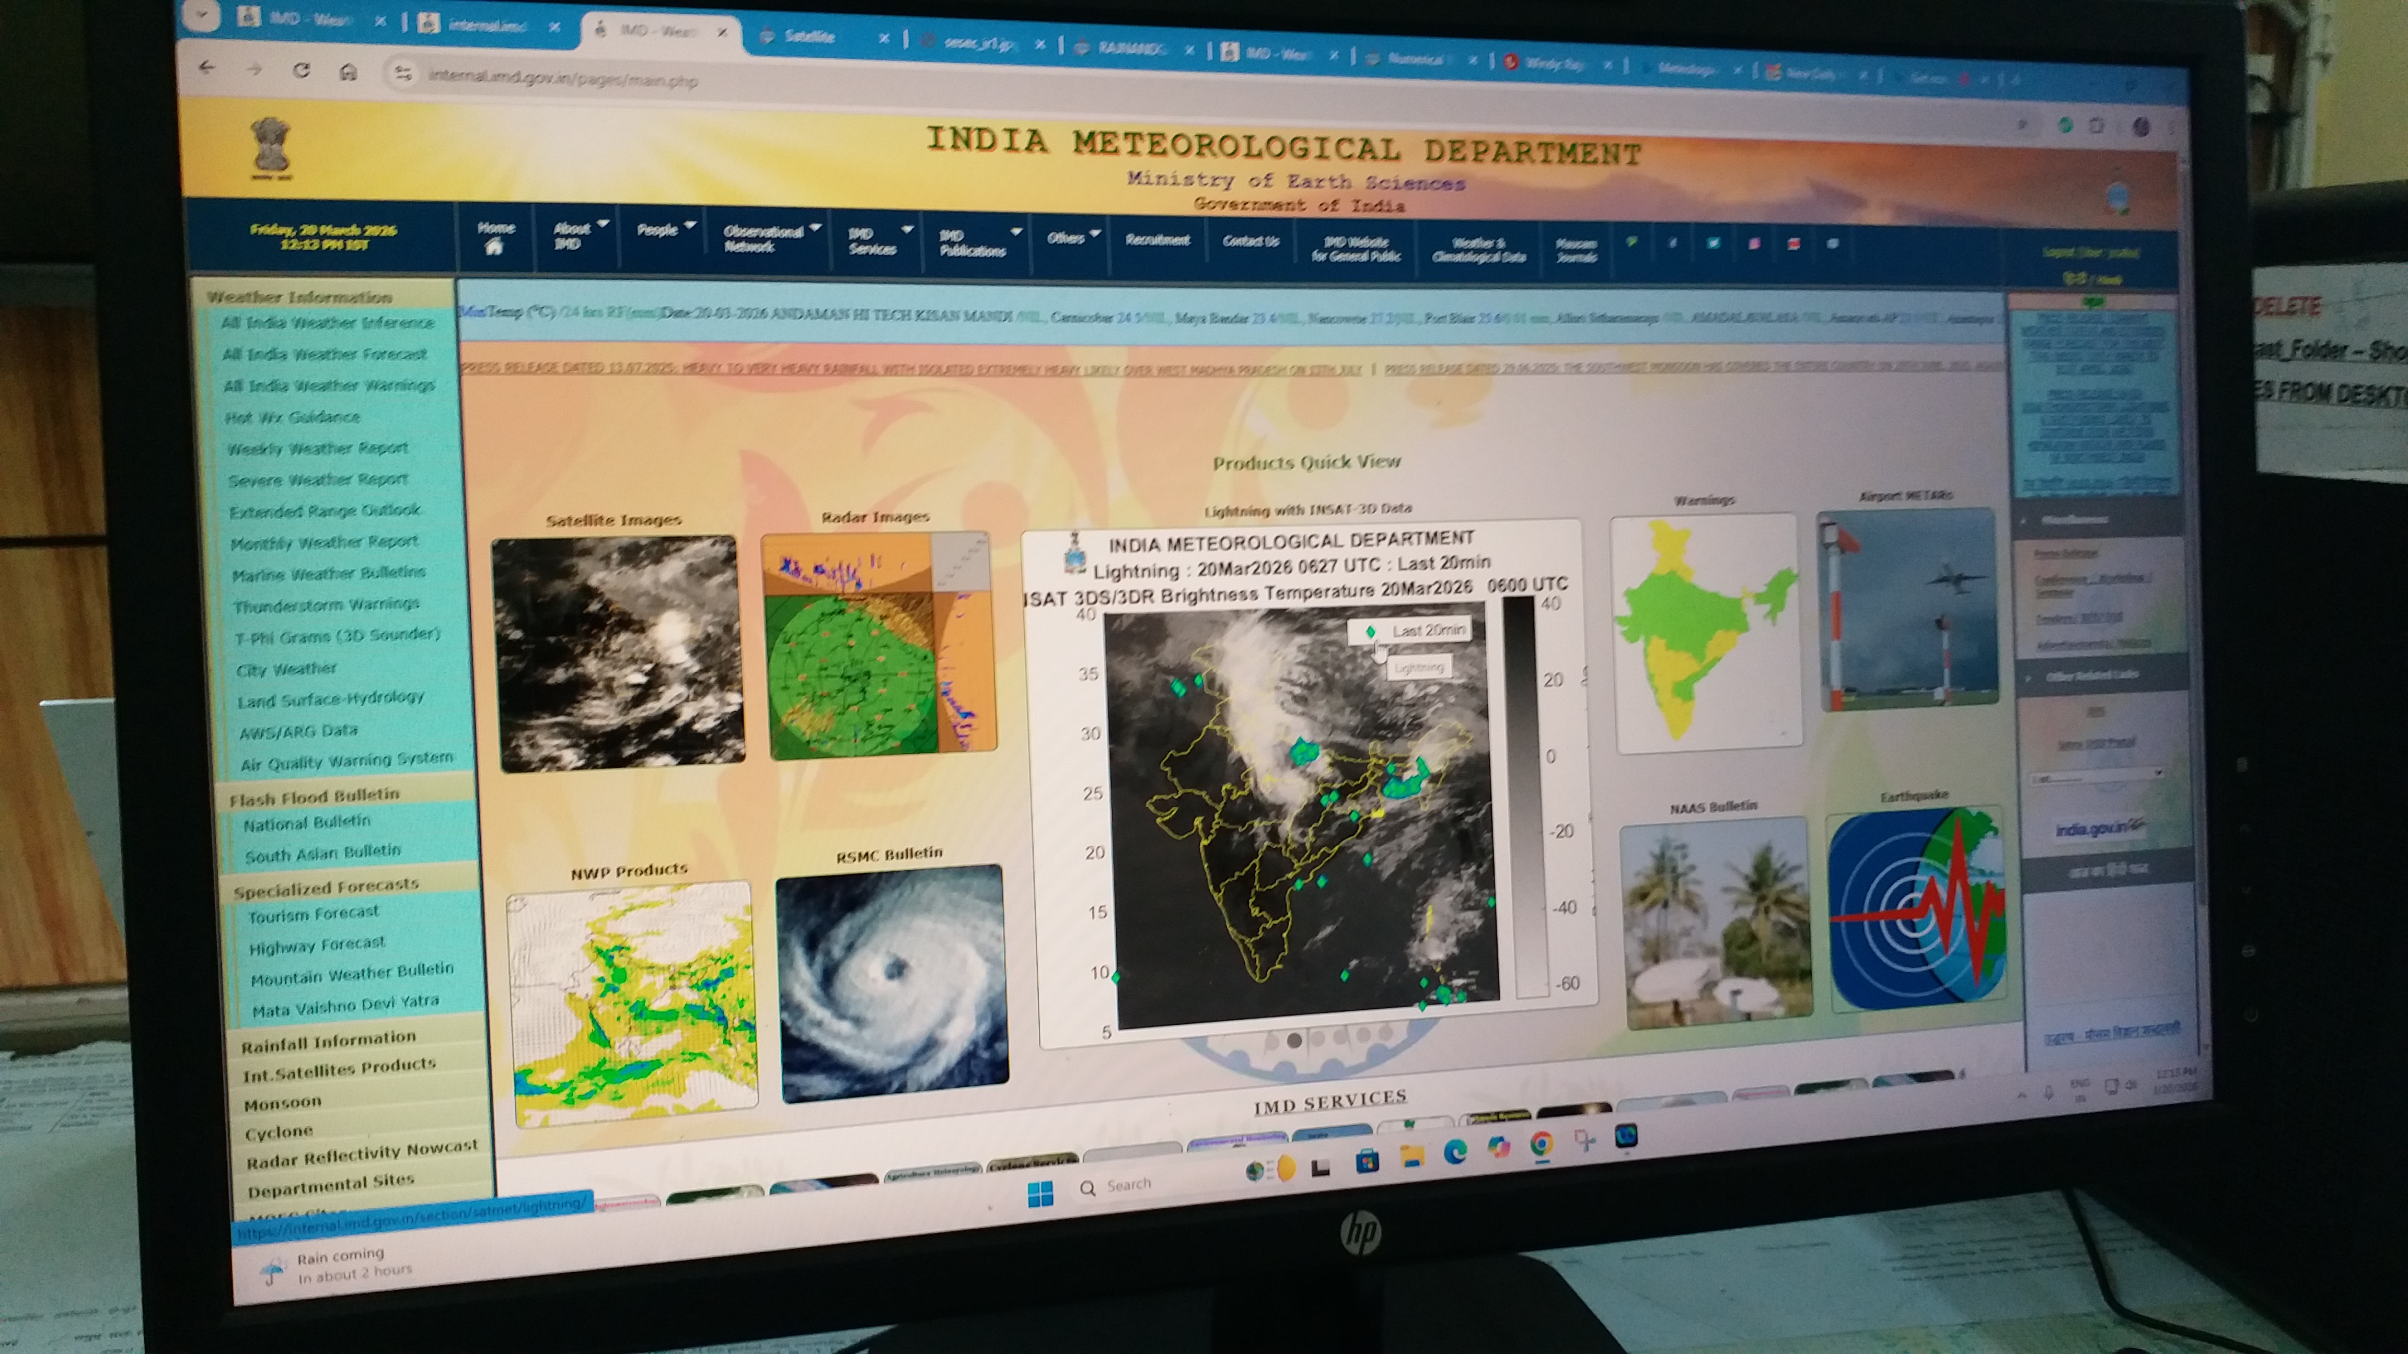Screen dimensions: 2408x1354
Task: Click the Home house icon in navigation bar
Action: (x=493, y=248)
